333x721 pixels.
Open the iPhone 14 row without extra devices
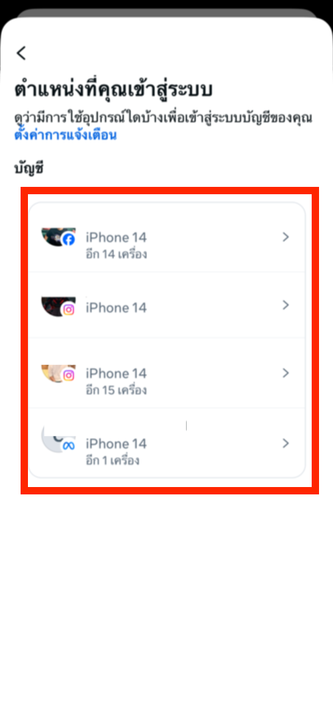pyautogui.click(x=167, y=305)
